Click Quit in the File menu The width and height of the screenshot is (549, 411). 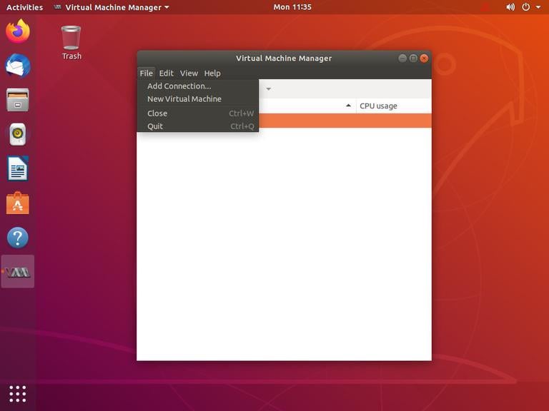coord(155,126)
